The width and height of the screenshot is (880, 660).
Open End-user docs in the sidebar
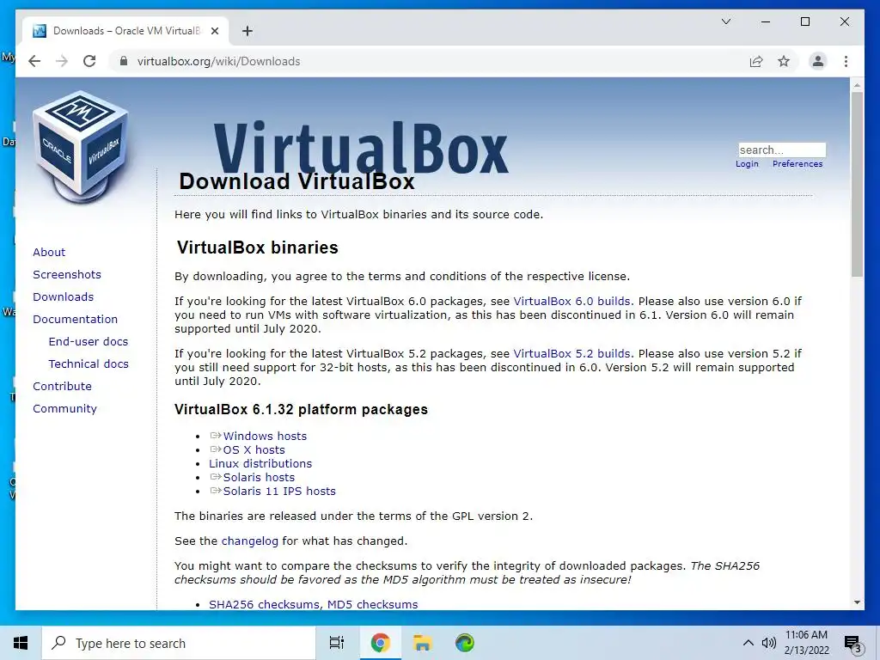pos(89,342)
